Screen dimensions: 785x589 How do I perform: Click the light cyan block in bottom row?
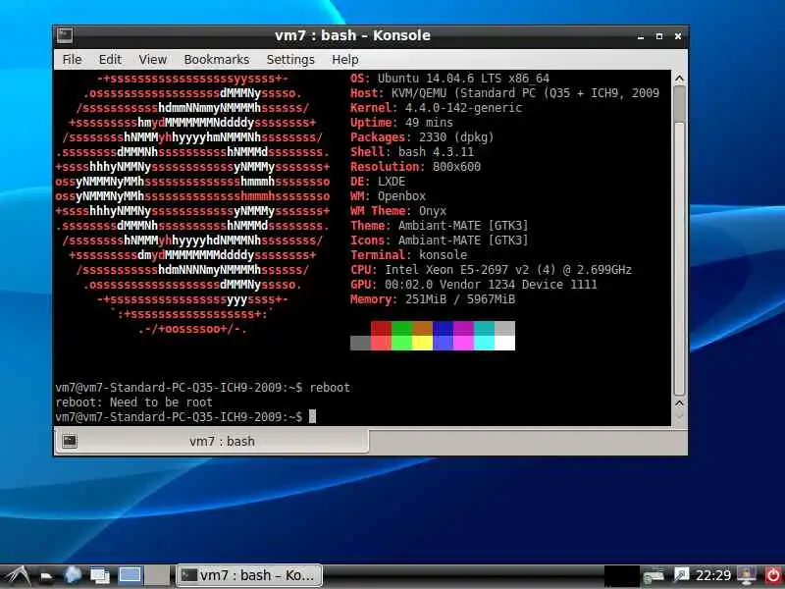coord(484,343)
